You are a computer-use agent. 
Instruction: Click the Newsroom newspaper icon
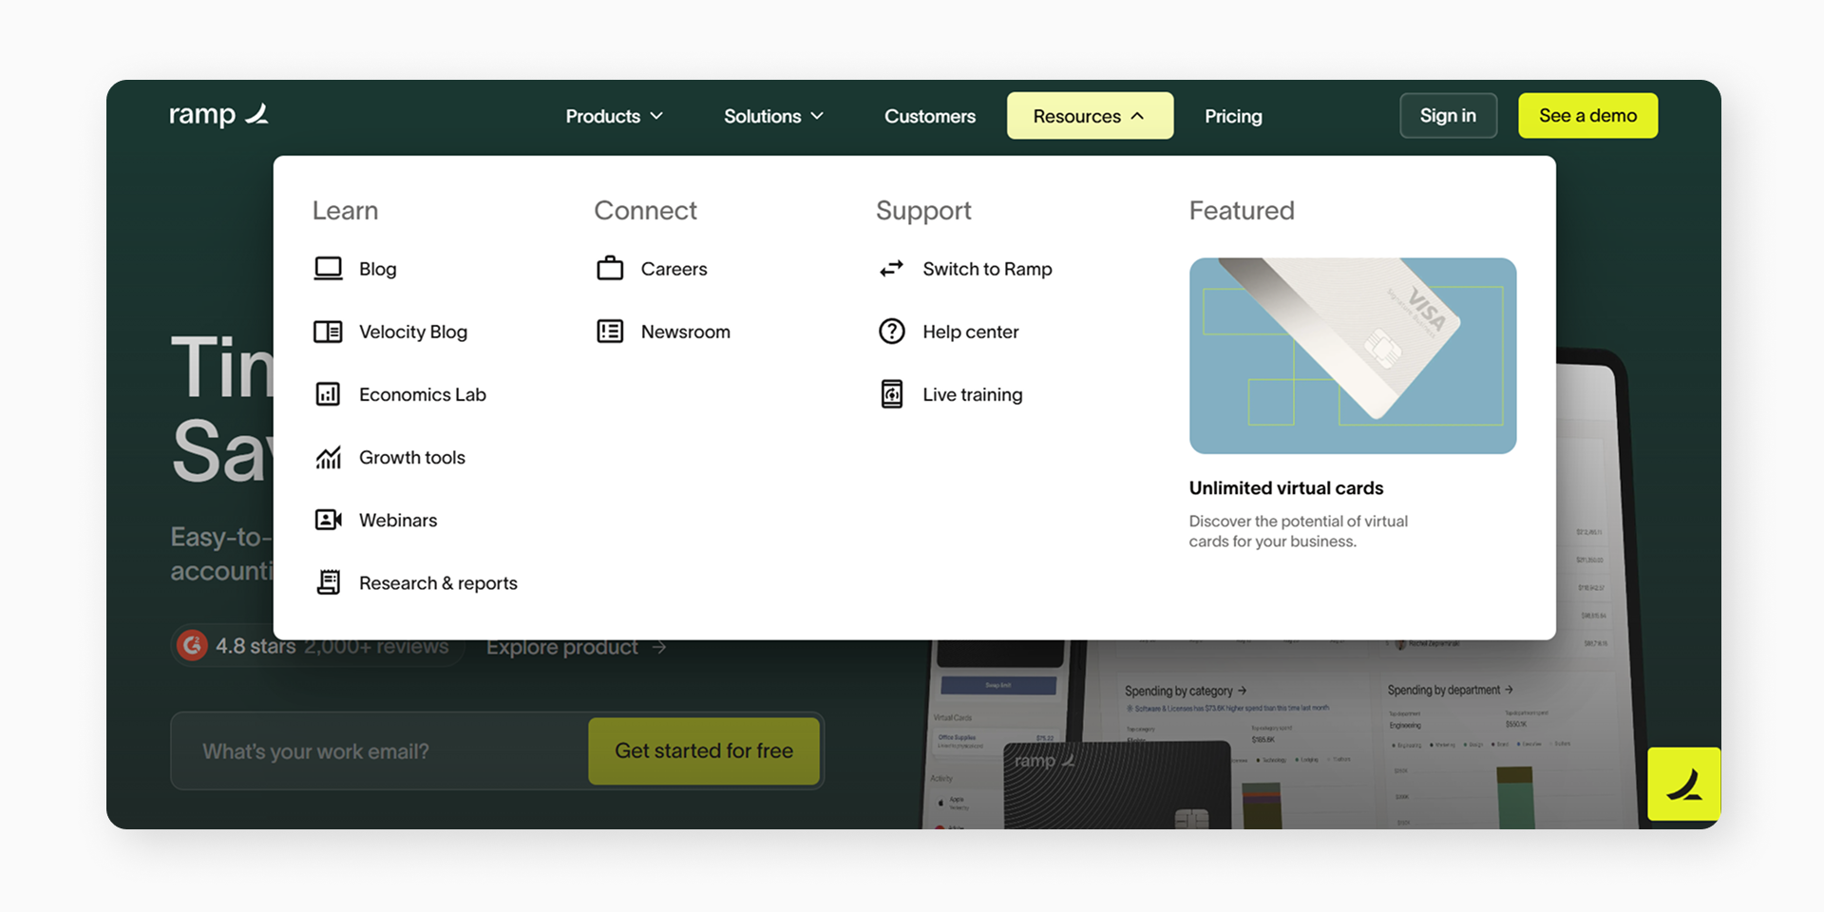(x=610, y=332)
